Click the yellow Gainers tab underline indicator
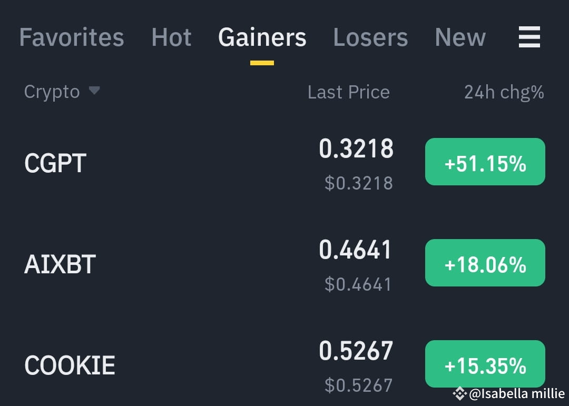The height and width of the screenshot is (406, 569). [x=262, y=61]
